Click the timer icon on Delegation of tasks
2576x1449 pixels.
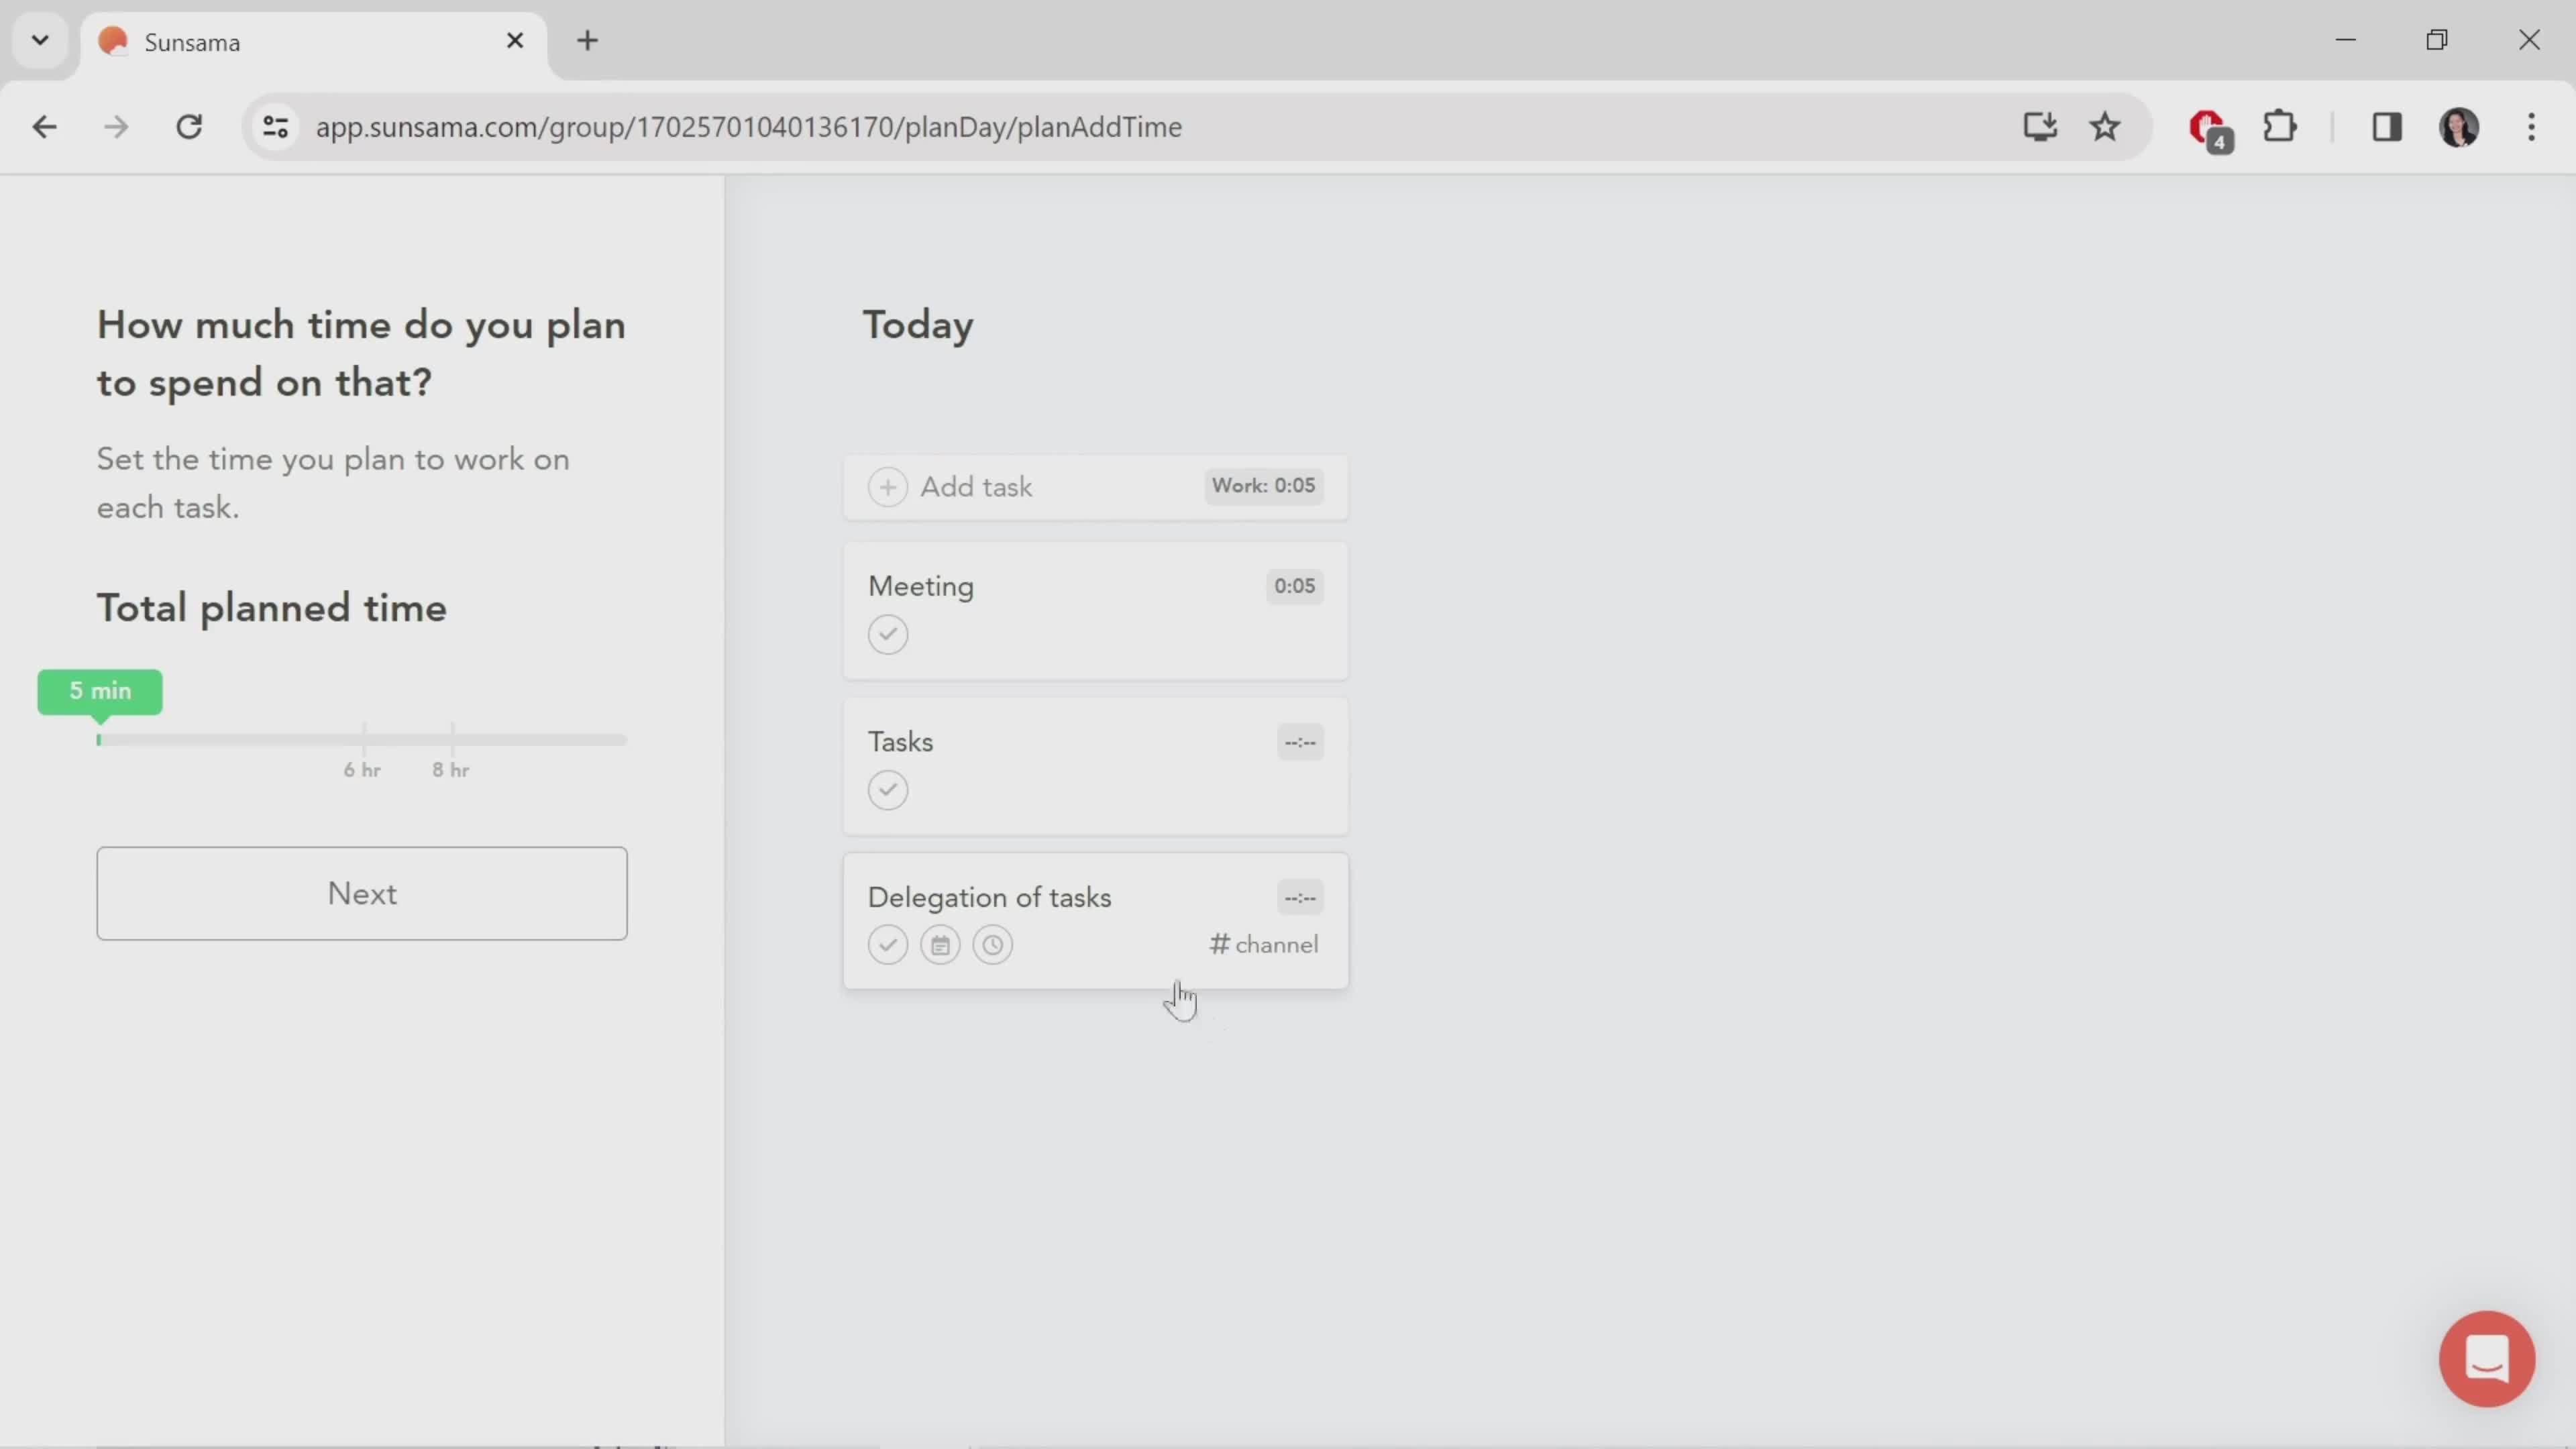(x=993, y=945)
